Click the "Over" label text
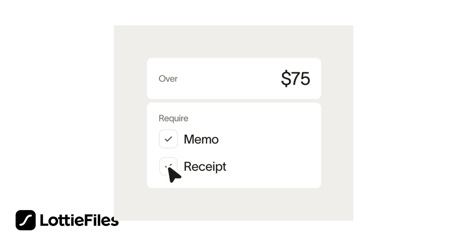The width and height of the screenshot is (468, 246). click(x=168, y=79)
